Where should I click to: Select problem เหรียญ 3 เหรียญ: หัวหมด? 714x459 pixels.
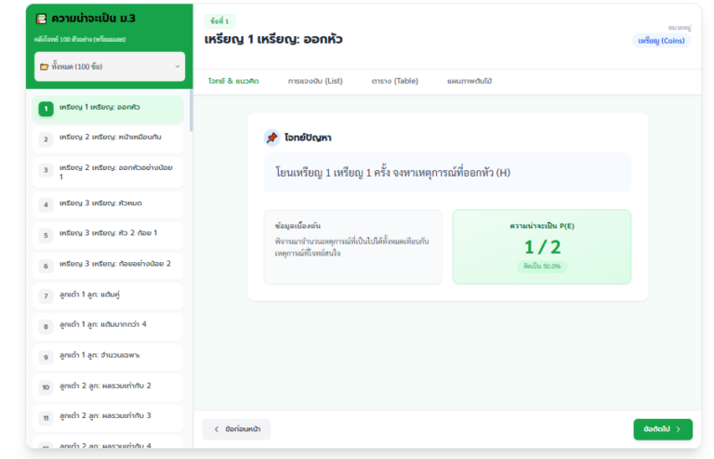[x=108, y=204]
